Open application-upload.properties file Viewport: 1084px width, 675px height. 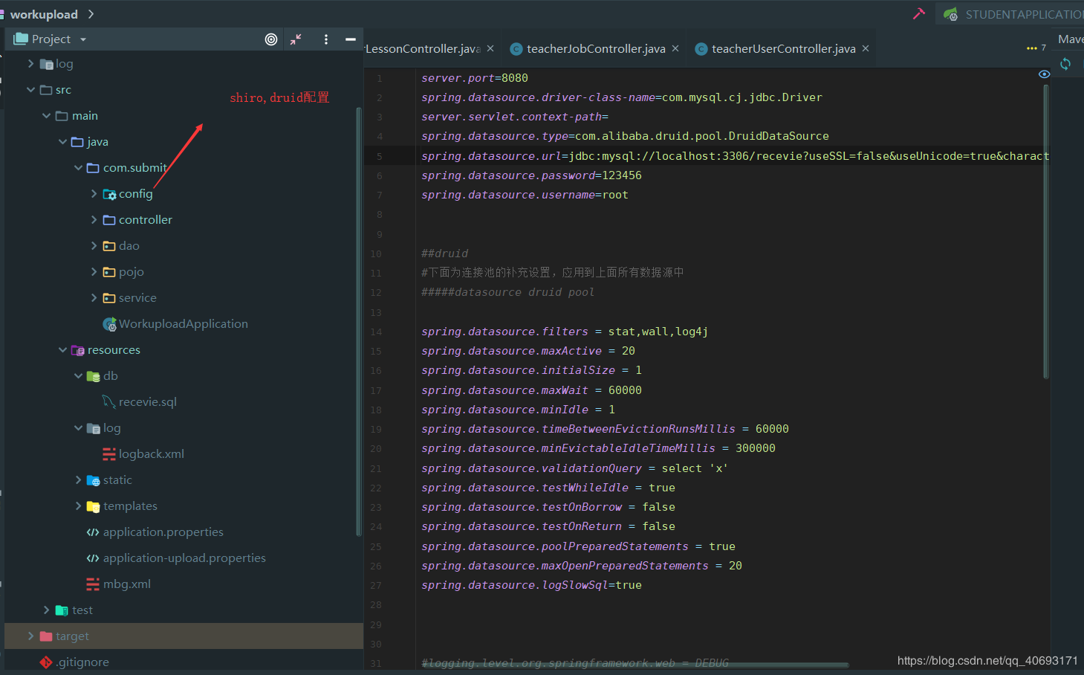176,558
